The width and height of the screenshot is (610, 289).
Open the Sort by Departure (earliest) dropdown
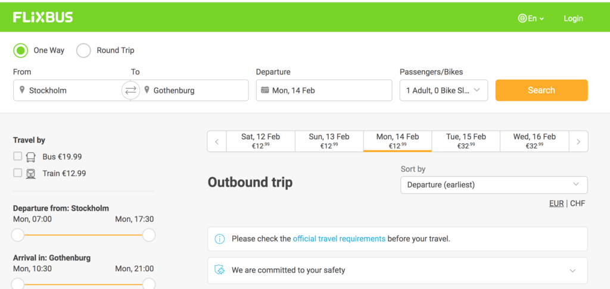tap(494, 185)
